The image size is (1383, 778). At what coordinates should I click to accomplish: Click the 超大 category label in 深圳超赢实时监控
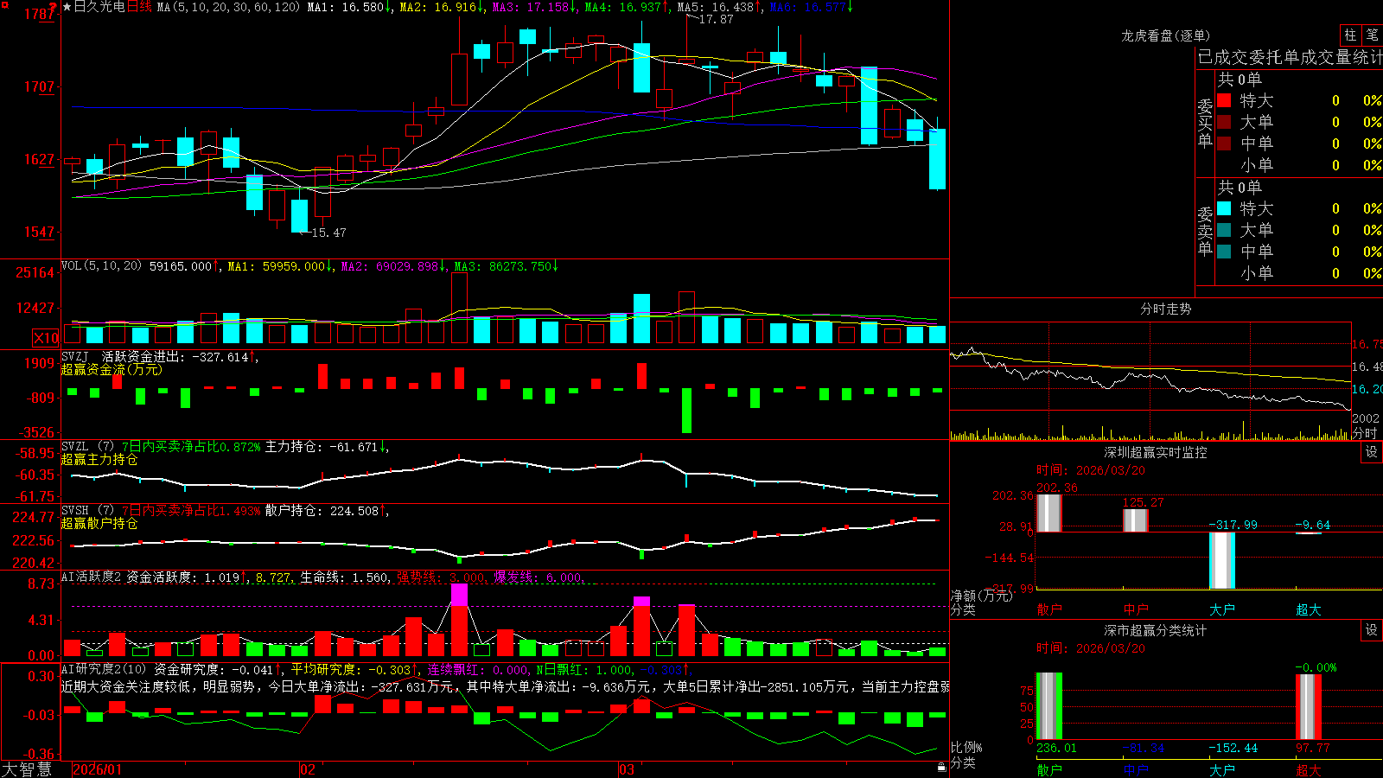tap(1309, 609)
